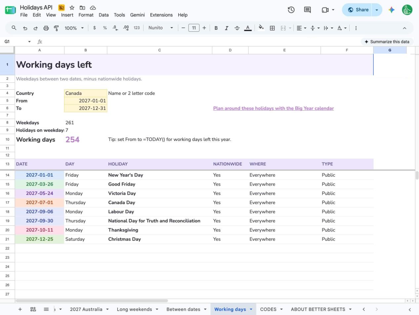Start a meeting with camera icon
This screenshot has height=315, width=419.
(325, 10)
